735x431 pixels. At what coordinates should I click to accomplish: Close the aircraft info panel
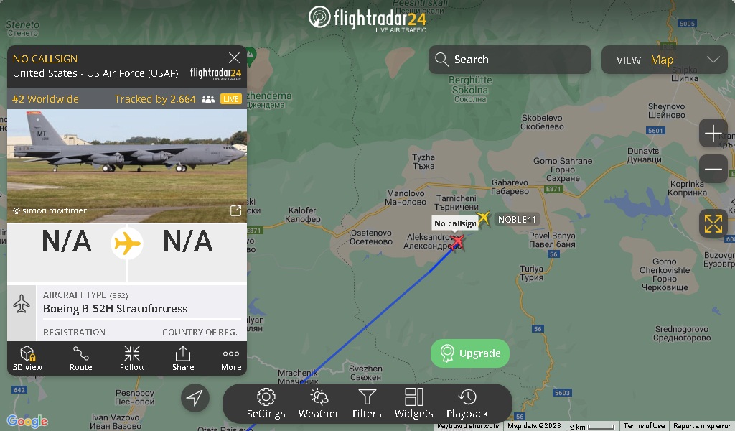tap(234, 57)
